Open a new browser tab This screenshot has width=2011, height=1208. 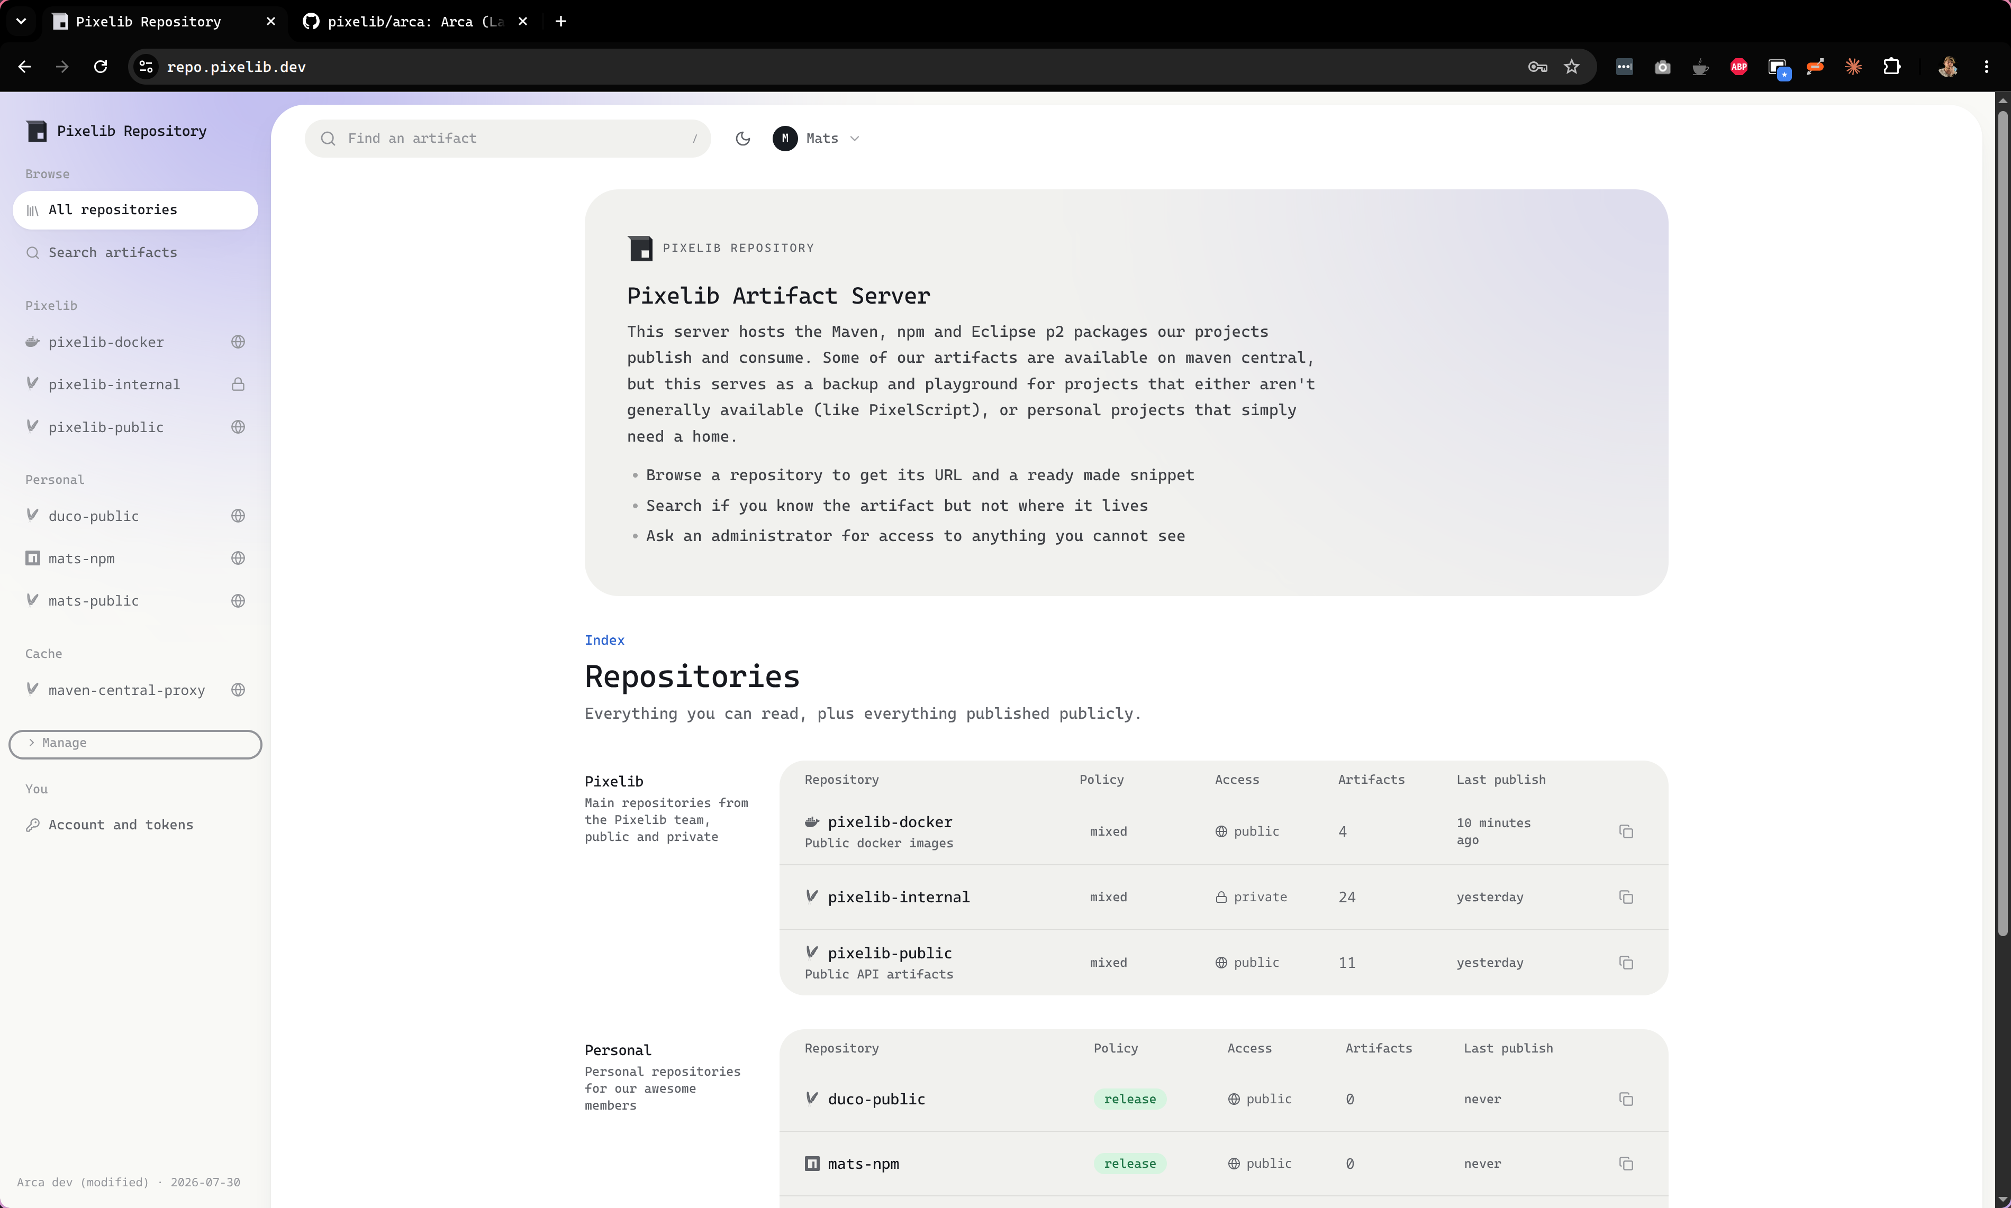point(560,22)
